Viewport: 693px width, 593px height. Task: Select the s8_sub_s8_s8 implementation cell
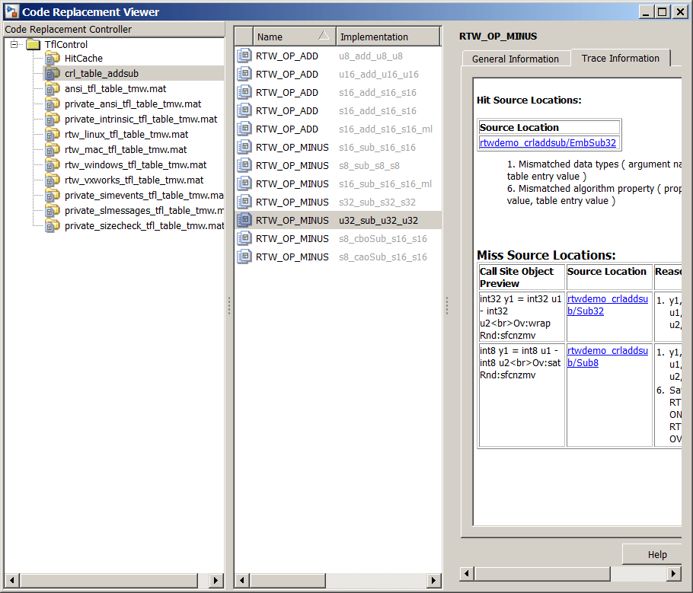[369, 166]
